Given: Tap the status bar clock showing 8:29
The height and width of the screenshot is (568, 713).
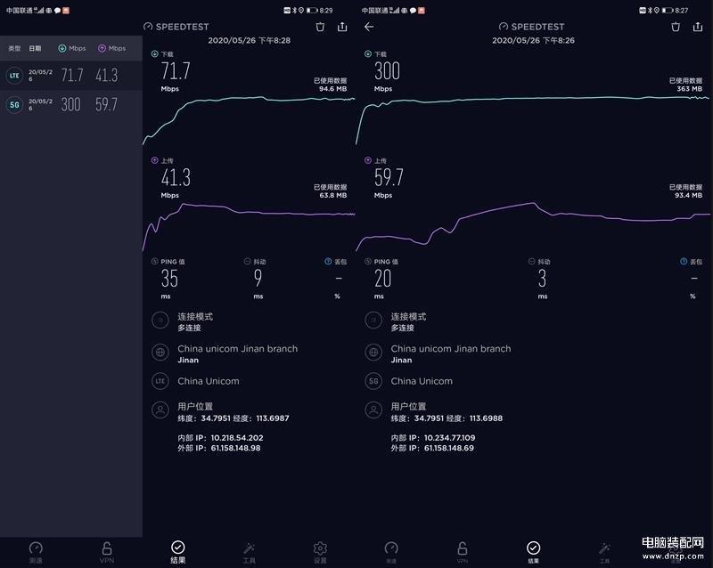Looking at the screenshot, I should 326,10.
